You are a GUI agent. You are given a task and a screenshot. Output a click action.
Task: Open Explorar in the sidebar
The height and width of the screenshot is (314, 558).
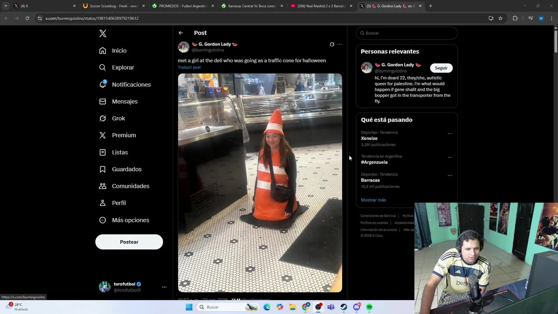point(116,68)
